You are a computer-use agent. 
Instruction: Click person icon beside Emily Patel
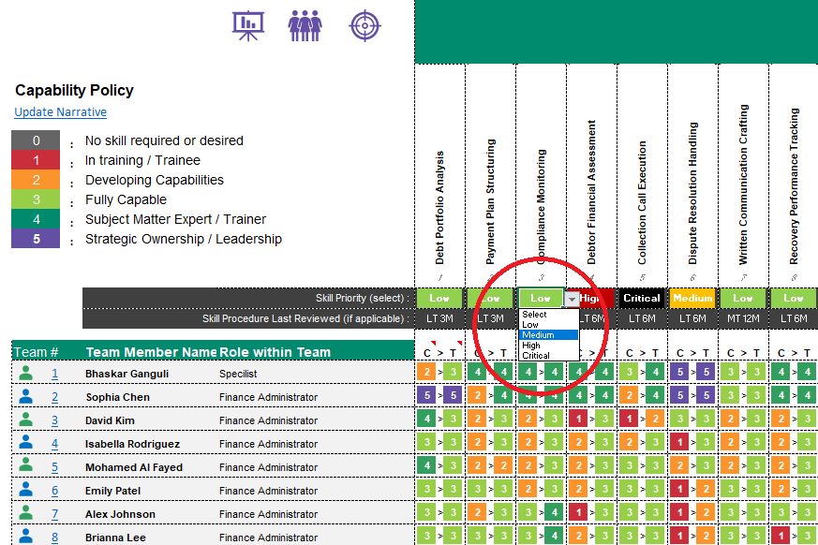[x=25, y=490]
